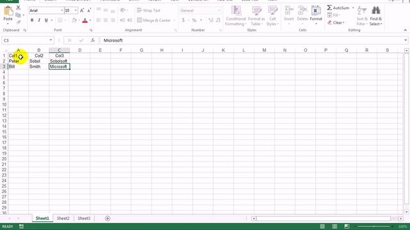Switch to Normal view in status bar
The image size is (410, 230).
[x=322, y=226]
